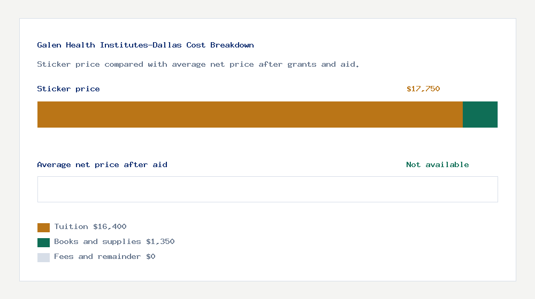Click the "Fees and remainder" legend text
The width and height of the screenshot is (535, 299).
(x=97, y=256)
